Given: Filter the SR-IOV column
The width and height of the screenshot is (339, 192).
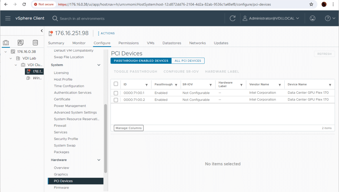Looking at the screenshot, I should (x=211, y=85).
